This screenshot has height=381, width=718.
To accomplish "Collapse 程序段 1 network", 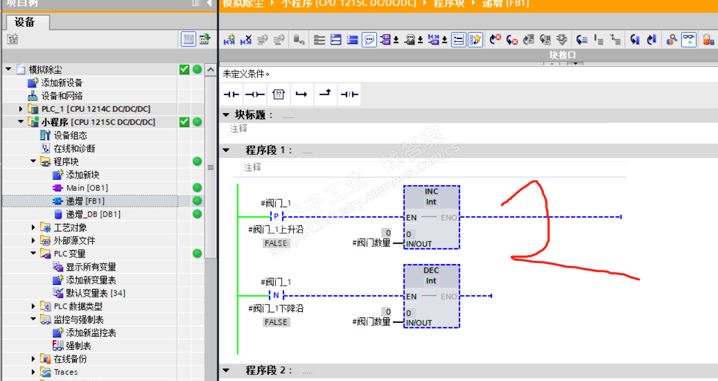I will [x=226, y=150].
